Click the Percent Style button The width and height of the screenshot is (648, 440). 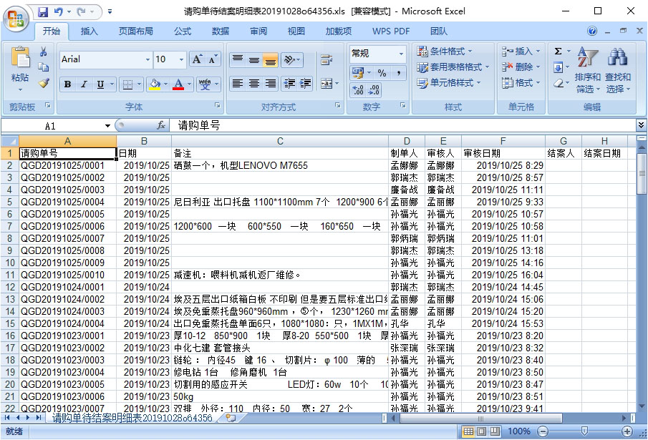click(x=382, y=73)
